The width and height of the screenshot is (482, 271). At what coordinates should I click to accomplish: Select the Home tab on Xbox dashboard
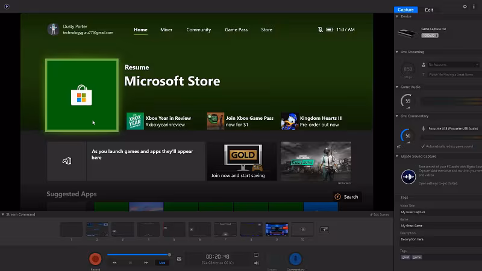tap(140, 30)
